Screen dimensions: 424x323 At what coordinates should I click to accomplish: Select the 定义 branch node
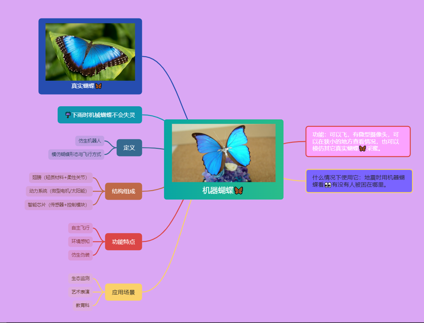pyautogui.click(x=129, y=148)
